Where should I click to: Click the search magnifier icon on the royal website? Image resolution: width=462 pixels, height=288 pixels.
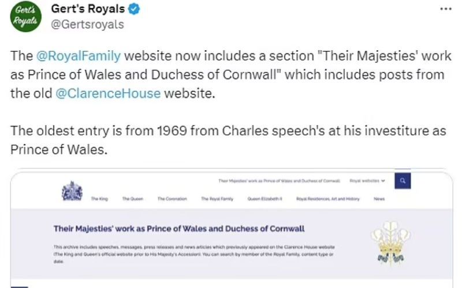tap(402, 181)
